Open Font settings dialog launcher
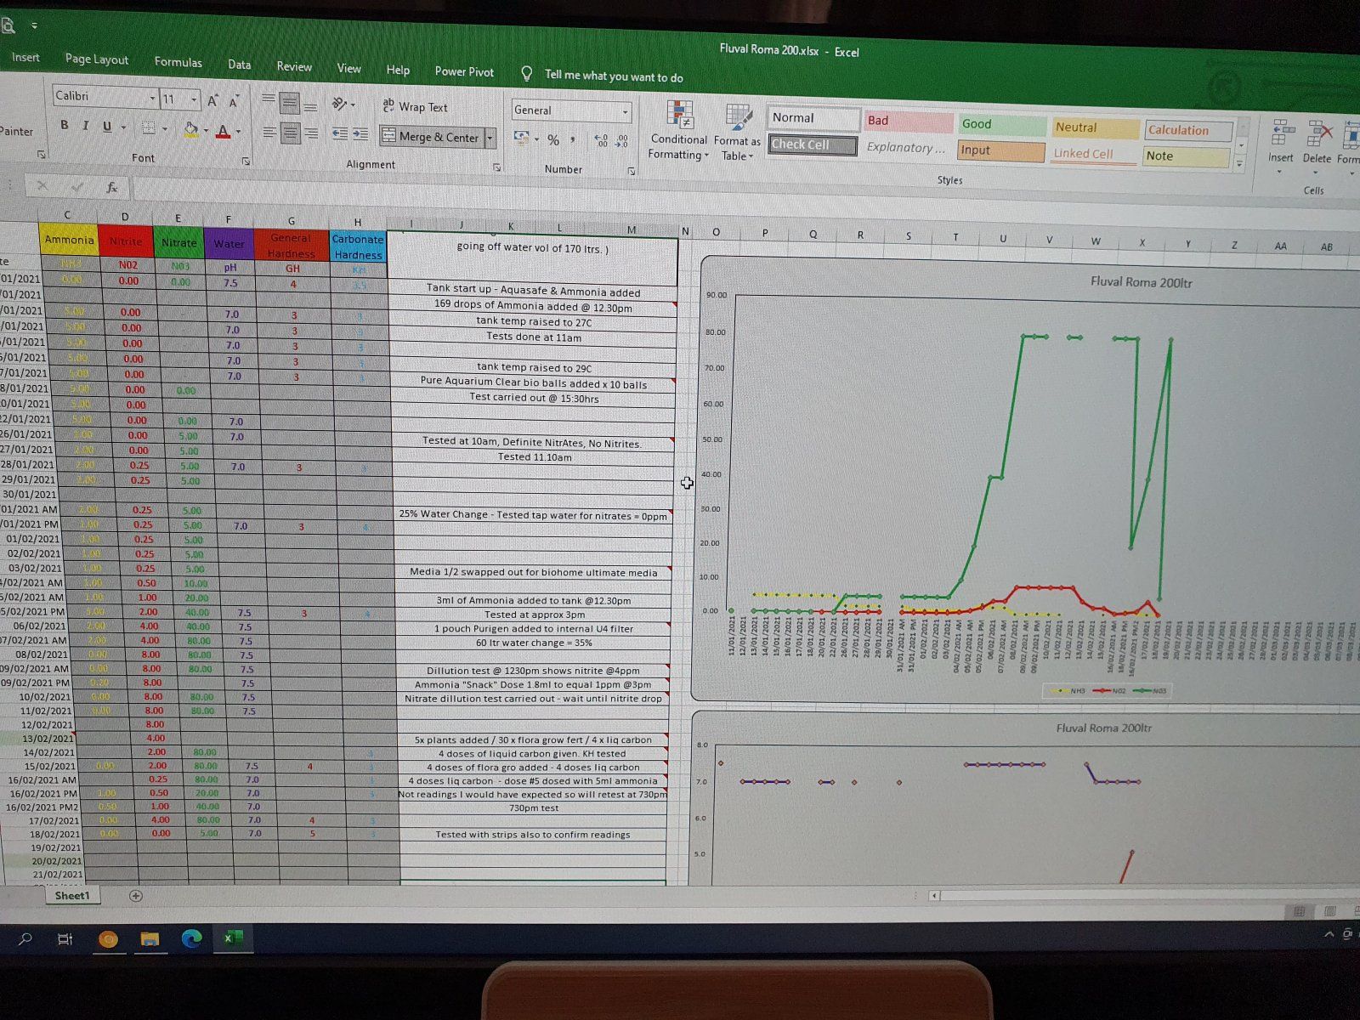Image resolution: width=1360 pixels, height=1020 pixels. (246, 161)
